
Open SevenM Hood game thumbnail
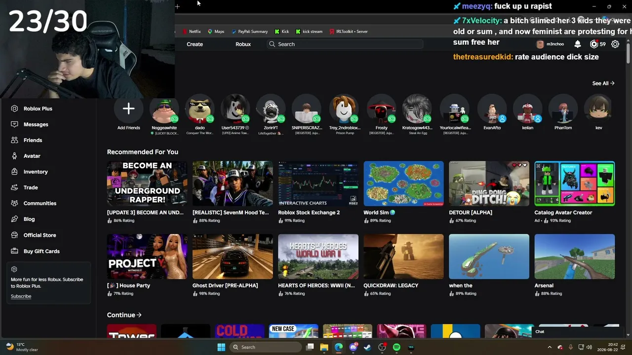(233, 183)
